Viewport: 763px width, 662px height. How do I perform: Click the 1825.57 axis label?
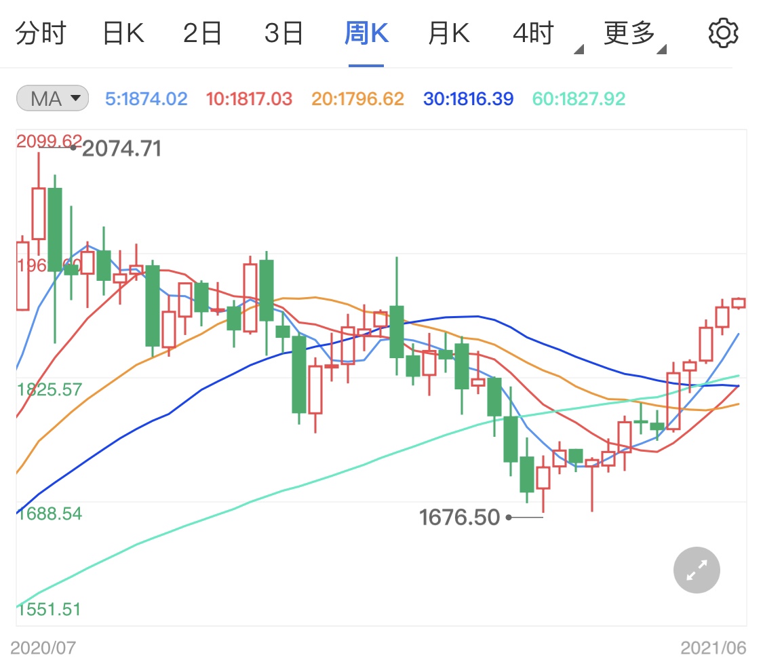coord(49,389)
